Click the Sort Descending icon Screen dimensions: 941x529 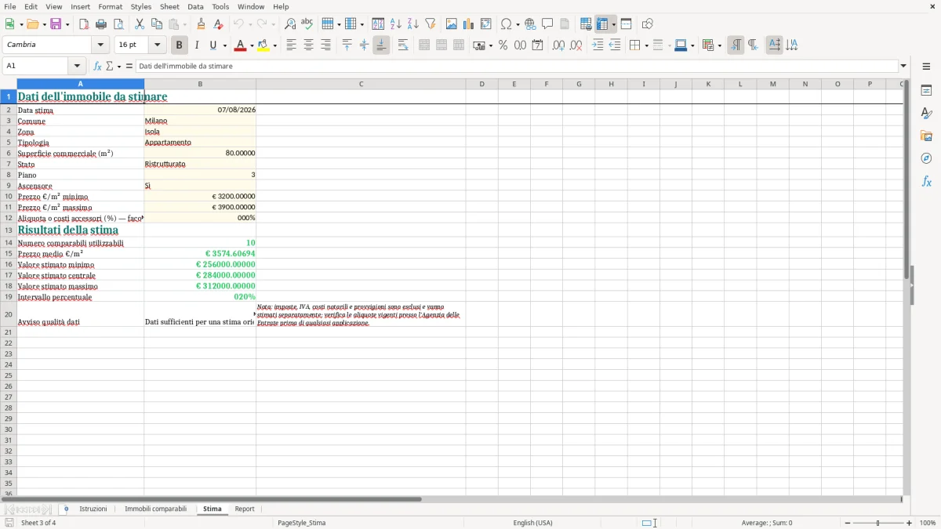(x=413, y=24)
